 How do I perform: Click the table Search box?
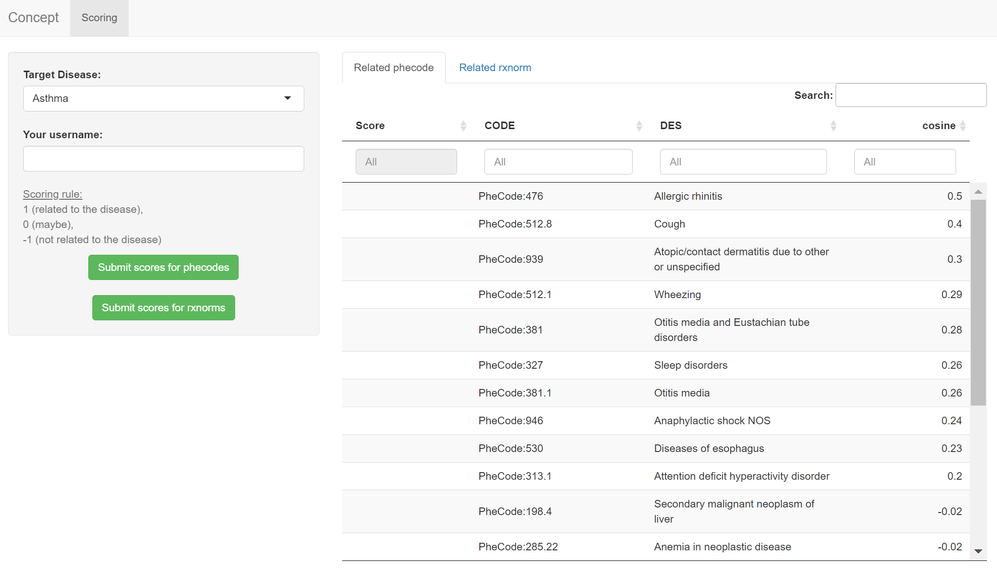pyautogui.click(x=910, y=95)
